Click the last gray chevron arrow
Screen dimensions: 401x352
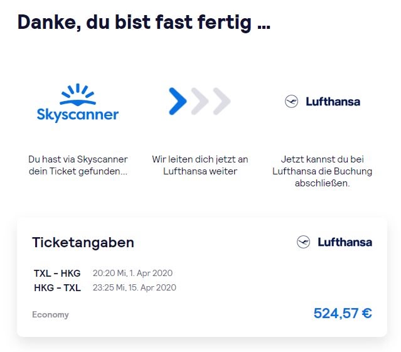(222, 101)
